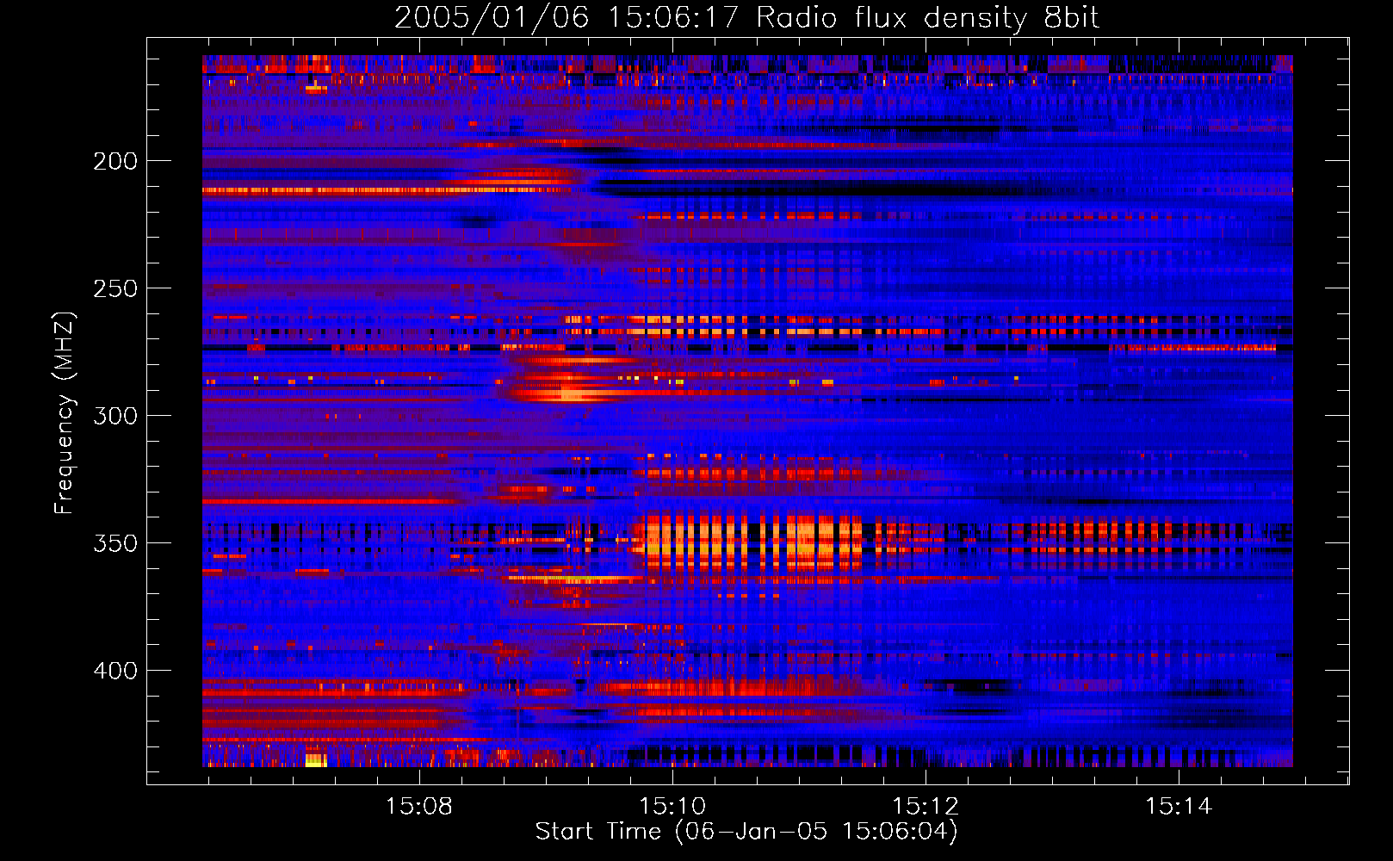This screenshot has height=861, width=1393.
Task: Click the "Frequency (MHZ)" axis label
Action: (65, 412)
